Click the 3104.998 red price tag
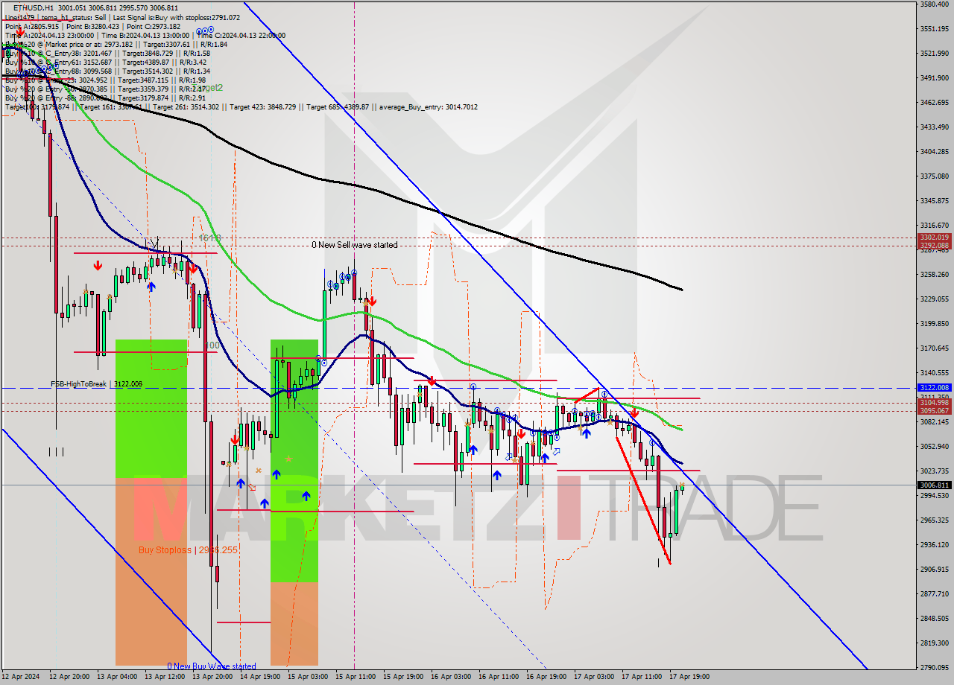954x685 pixels. 934,403
